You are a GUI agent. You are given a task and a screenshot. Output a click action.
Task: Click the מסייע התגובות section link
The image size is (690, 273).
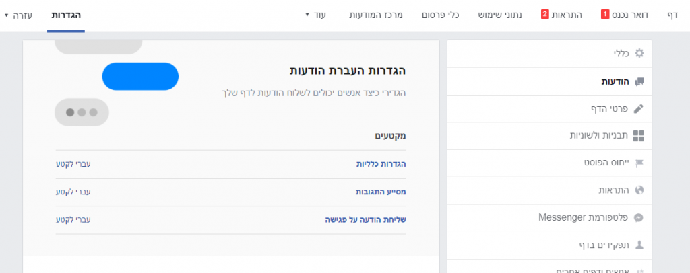coord(381,192)
